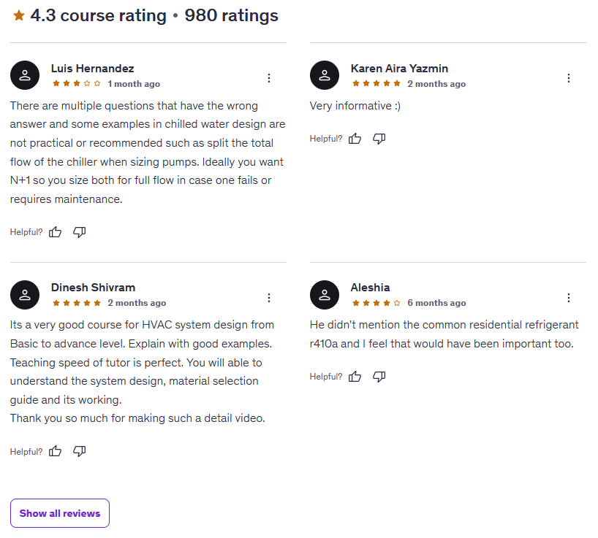Screen dimensions: 598x538
Task: Click the reviewer name Luis Hernandez
Action: 92,69
